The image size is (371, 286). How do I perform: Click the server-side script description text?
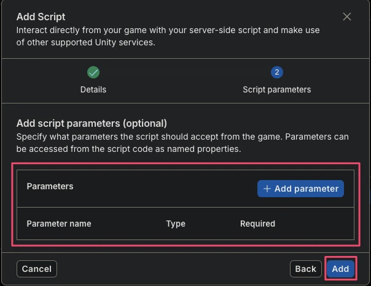pos(168,36)
